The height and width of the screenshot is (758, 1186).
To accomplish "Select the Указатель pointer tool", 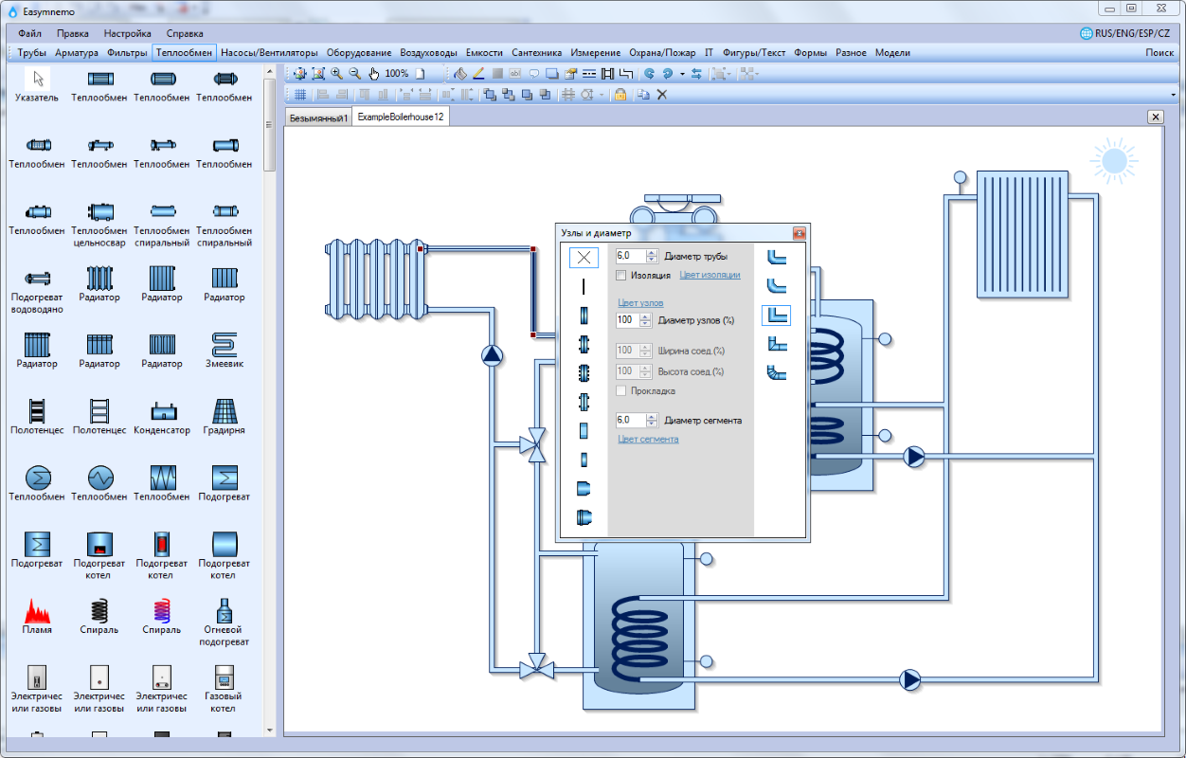I will point(37,79).
